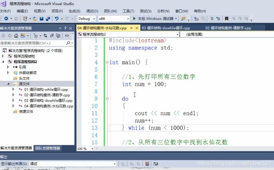This screenshot has width=274, height=170.
Task: Click the Pending Changes Filter clock icon
Action: click(36, 36)
